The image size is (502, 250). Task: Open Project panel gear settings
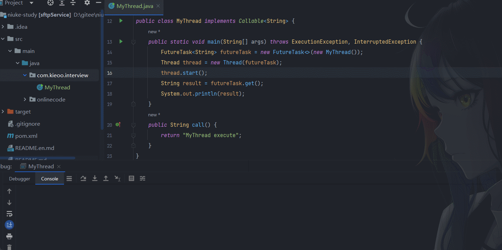(x=87, y=3)
